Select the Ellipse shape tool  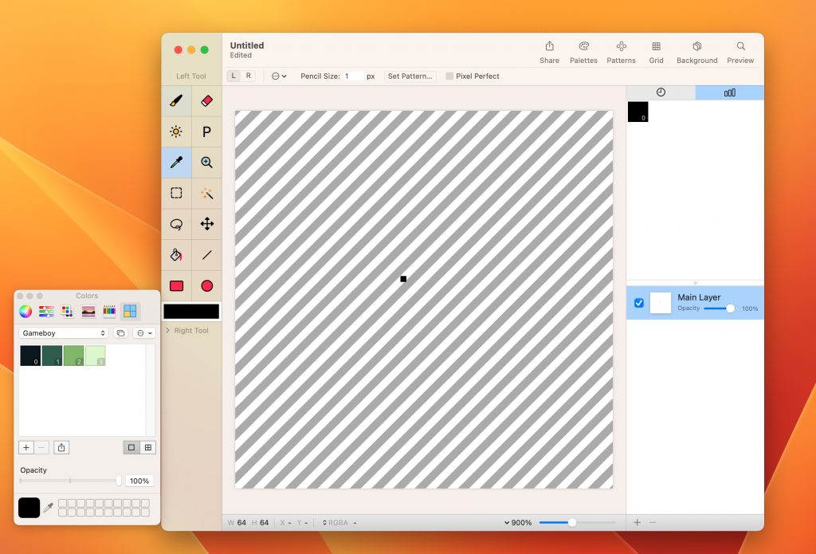click(x=206, y=285)
